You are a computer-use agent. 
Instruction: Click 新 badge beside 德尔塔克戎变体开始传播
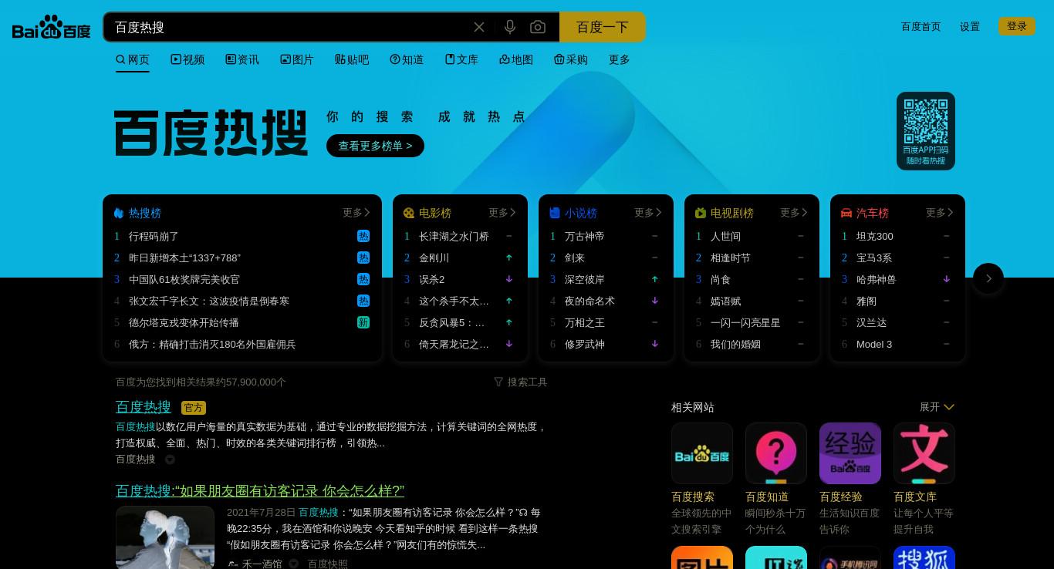(363, 322)
